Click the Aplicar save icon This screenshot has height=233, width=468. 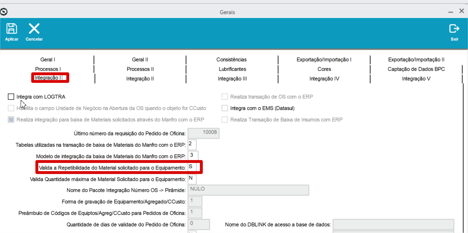[x=12, y=29]
